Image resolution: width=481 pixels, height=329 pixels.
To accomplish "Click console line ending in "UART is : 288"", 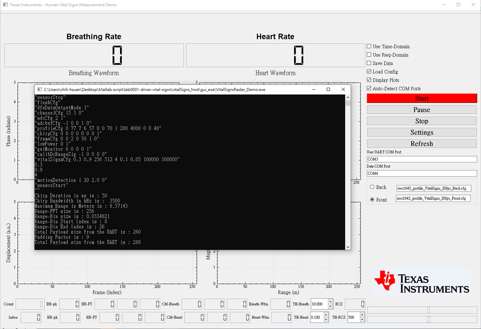I will pyautogui.click(x=88, y=242).
